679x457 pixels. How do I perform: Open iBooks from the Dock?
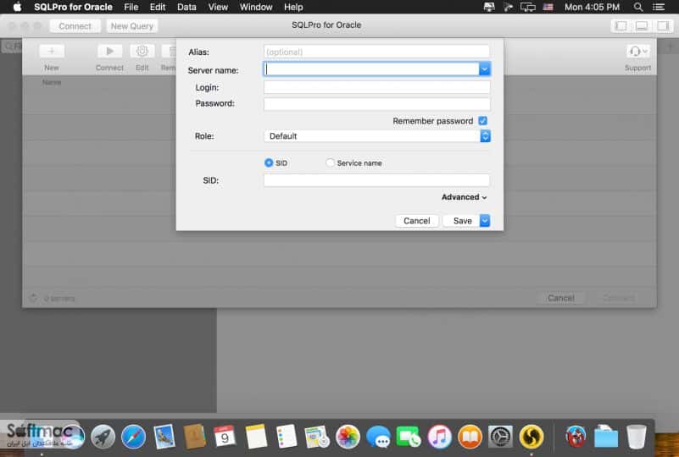tap(470, 437)
